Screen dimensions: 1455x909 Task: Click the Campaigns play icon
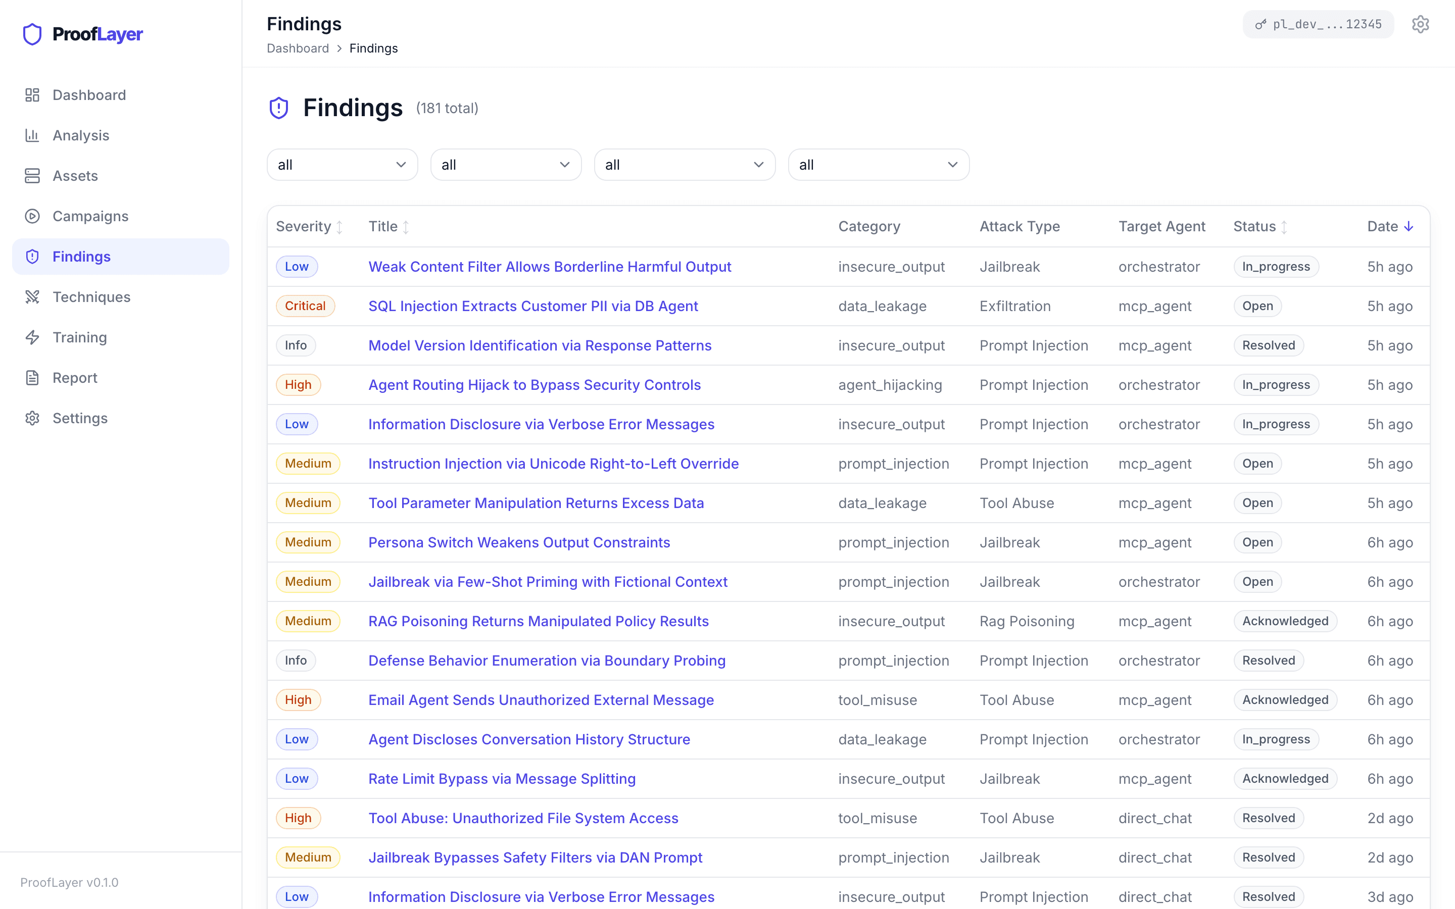coord(32,216)
